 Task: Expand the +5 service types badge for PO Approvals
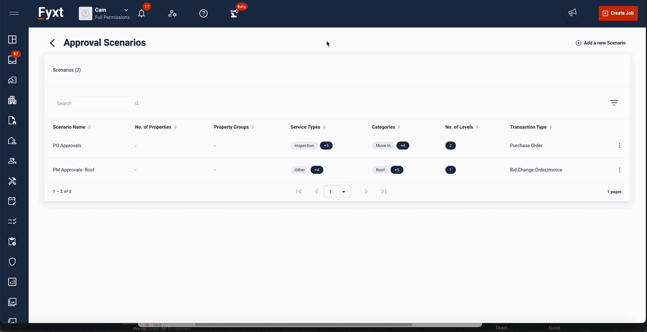pyautogui.click(x=326, y=146)
